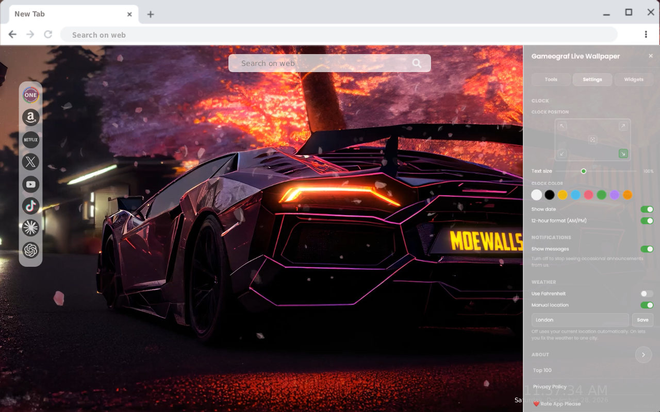Toggle Show messages switch
The height and width of the screenshot is (412, 660).
647,249
